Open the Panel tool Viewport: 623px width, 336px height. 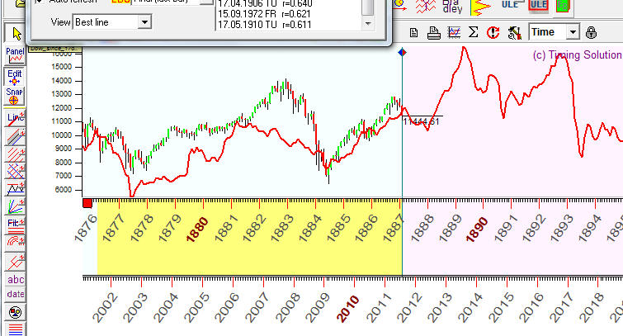(15, 55)
